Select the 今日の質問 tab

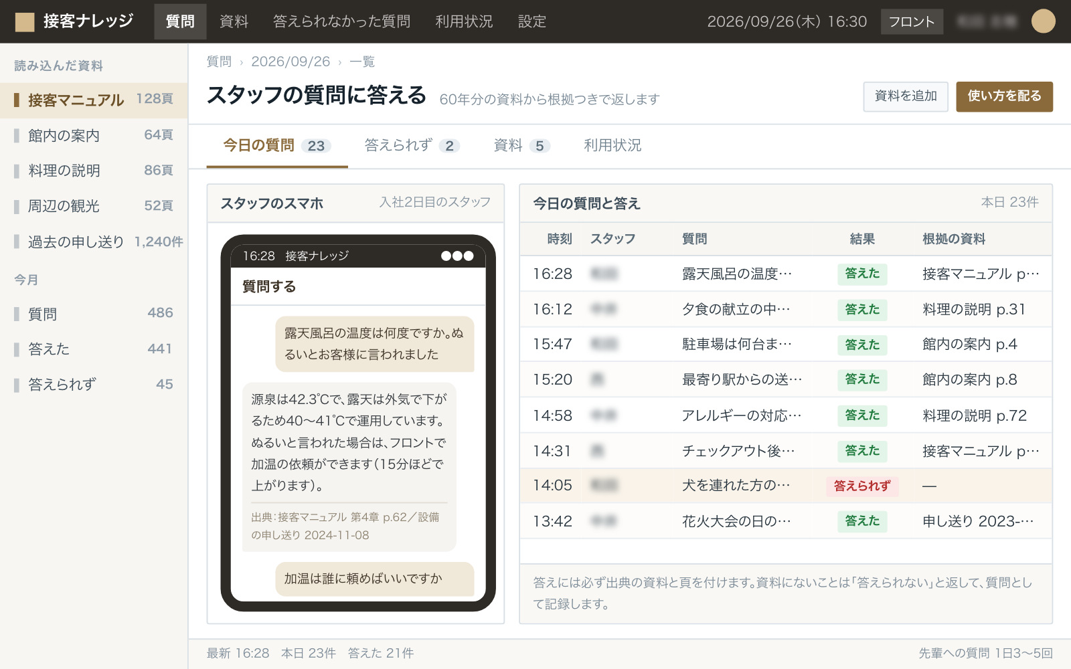(277, 146)
